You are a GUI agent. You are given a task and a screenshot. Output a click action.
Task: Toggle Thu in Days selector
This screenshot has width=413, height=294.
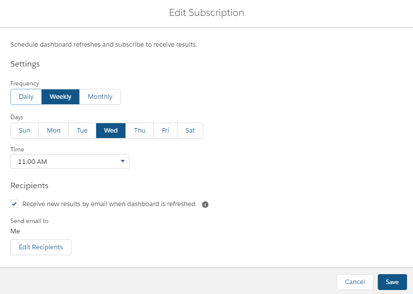coord(140,131)
